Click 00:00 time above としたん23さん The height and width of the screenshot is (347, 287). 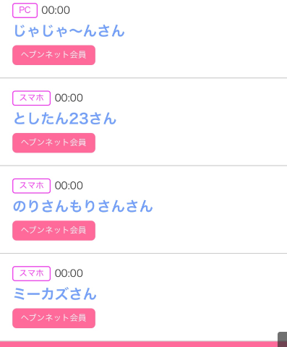(69, 98)
